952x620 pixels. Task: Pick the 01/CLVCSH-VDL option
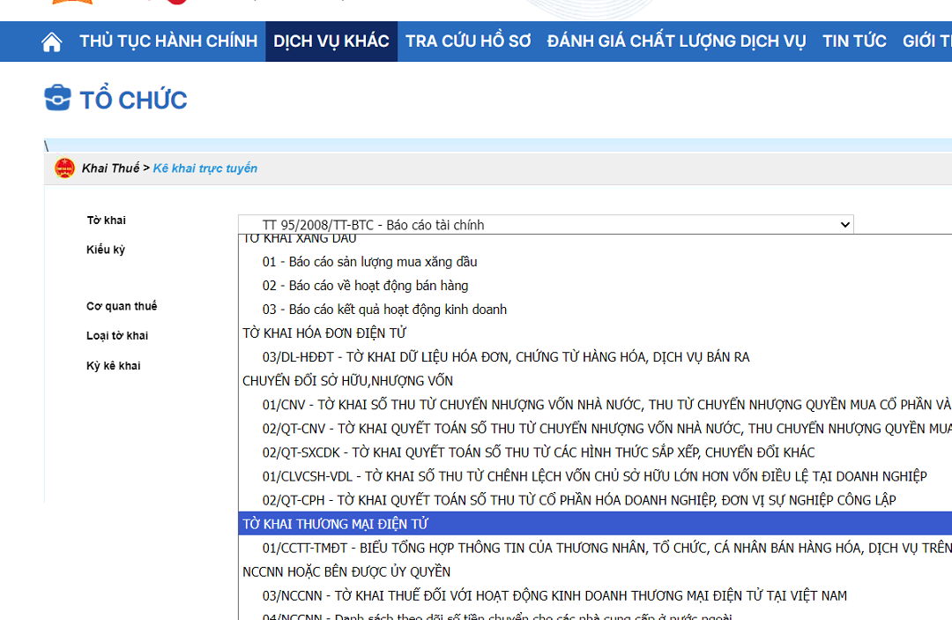[594, 476]
